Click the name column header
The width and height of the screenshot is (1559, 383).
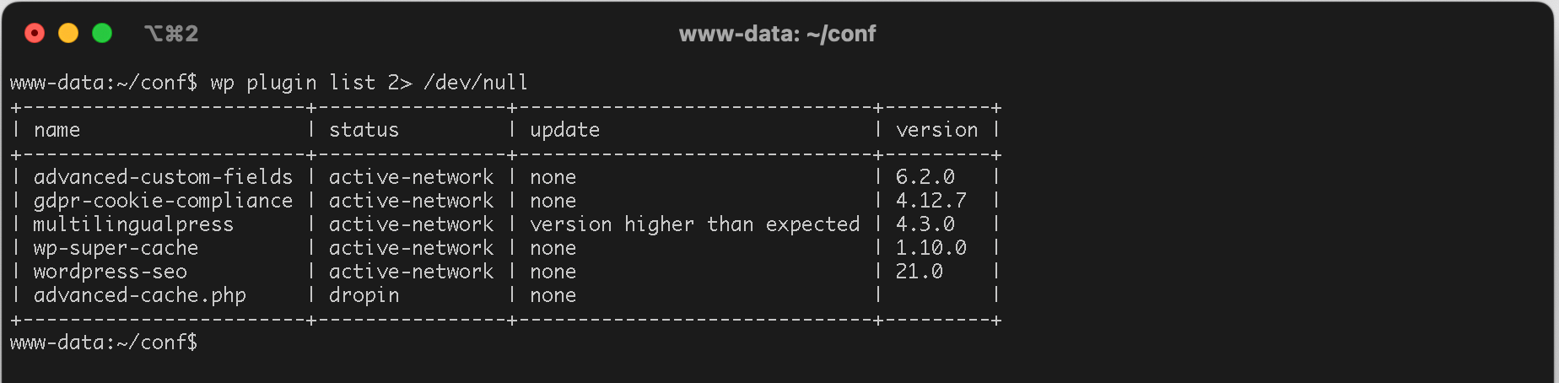click(x=57, y=130)
